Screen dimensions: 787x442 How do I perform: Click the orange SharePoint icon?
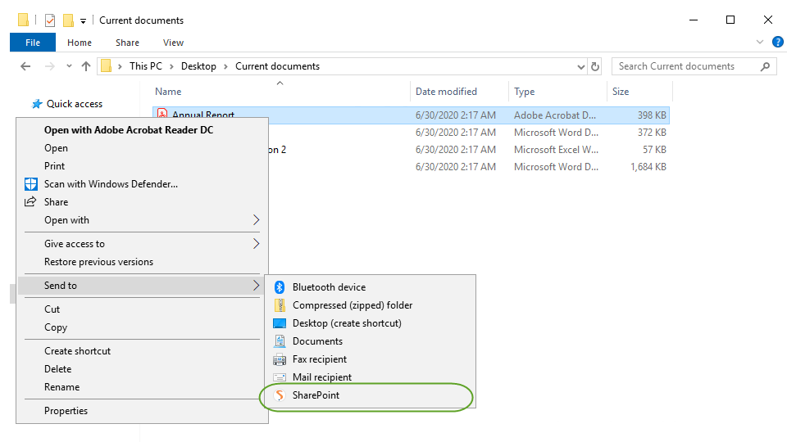pyautogui.click(x=280, y=395)
